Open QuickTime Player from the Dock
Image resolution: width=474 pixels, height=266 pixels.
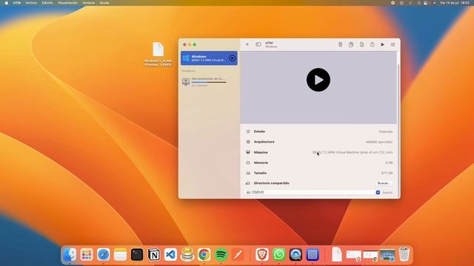(x=296, y=255)
